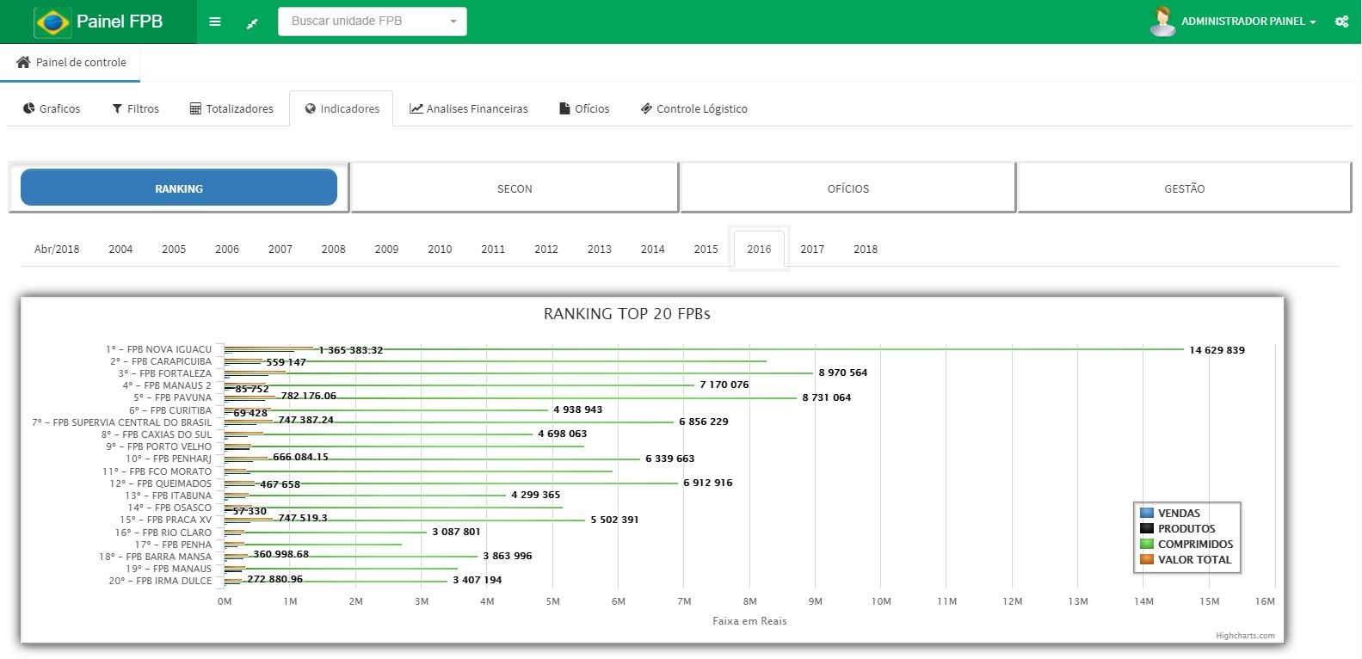Viewport: 1362px width, 659px height.
Task: Toggle the PRODUTOS legend series
Action: 1178,528
